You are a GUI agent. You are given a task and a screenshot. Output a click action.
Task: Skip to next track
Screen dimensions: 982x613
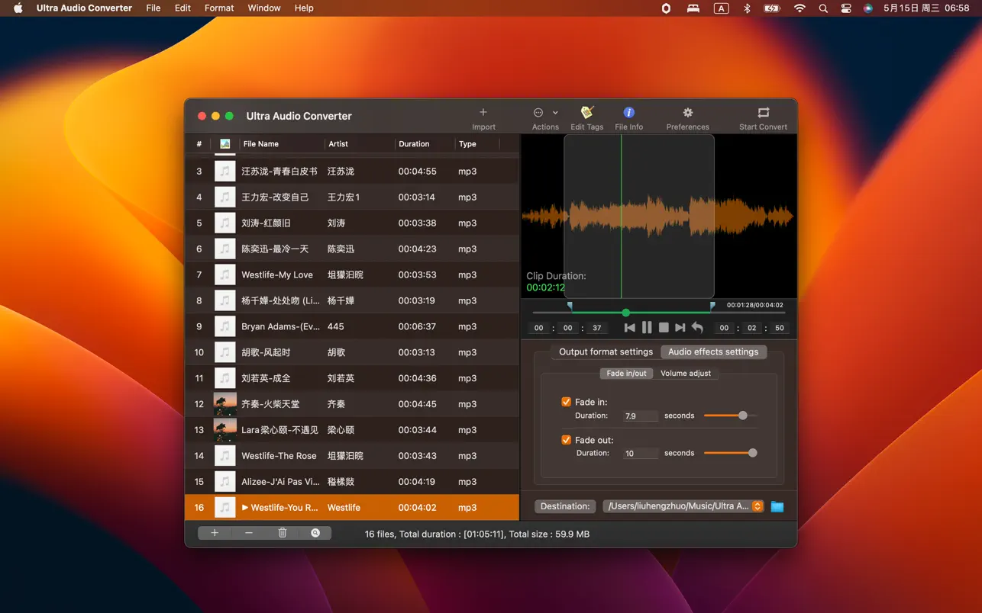(x=680, y=328)
